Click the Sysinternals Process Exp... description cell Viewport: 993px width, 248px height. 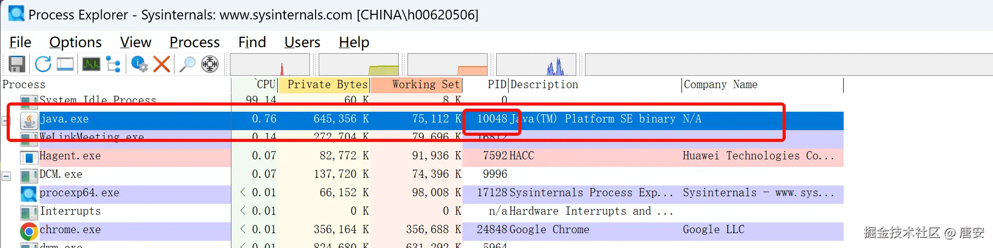click(591, 193)
